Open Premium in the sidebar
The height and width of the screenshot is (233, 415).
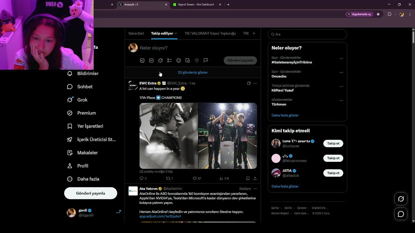[81, 113]
